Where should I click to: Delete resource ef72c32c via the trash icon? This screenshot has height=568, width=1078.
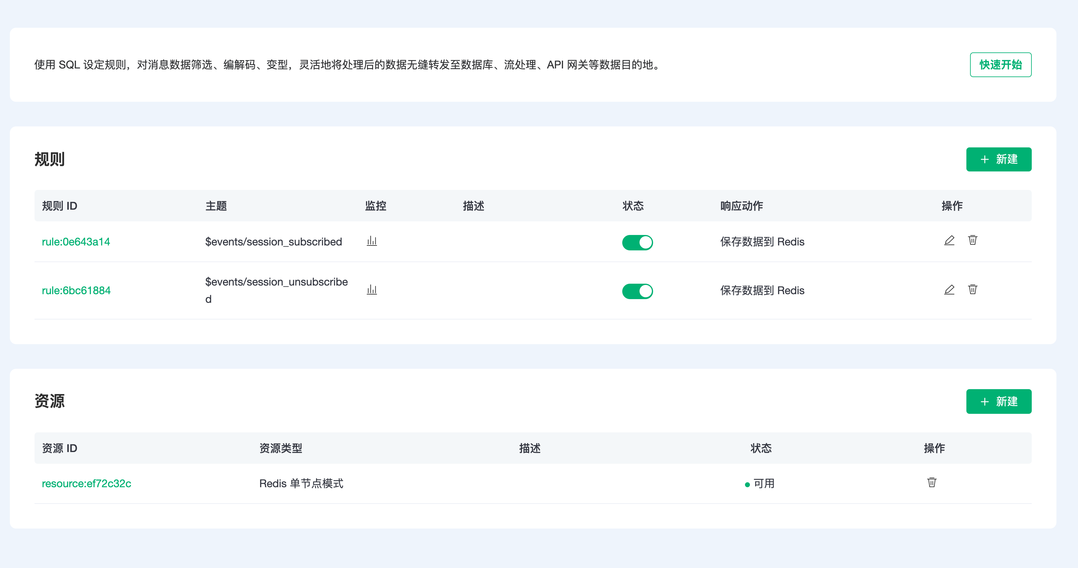tap(932, 483)
